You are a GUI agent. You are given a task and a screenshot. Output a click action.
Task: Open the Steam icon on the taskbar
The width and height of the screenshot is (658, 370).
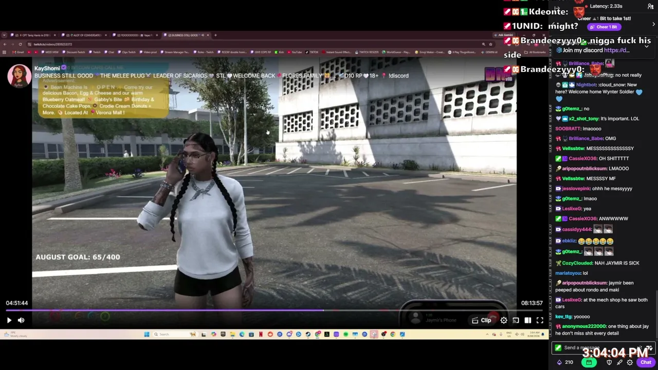tap(307, 335)
